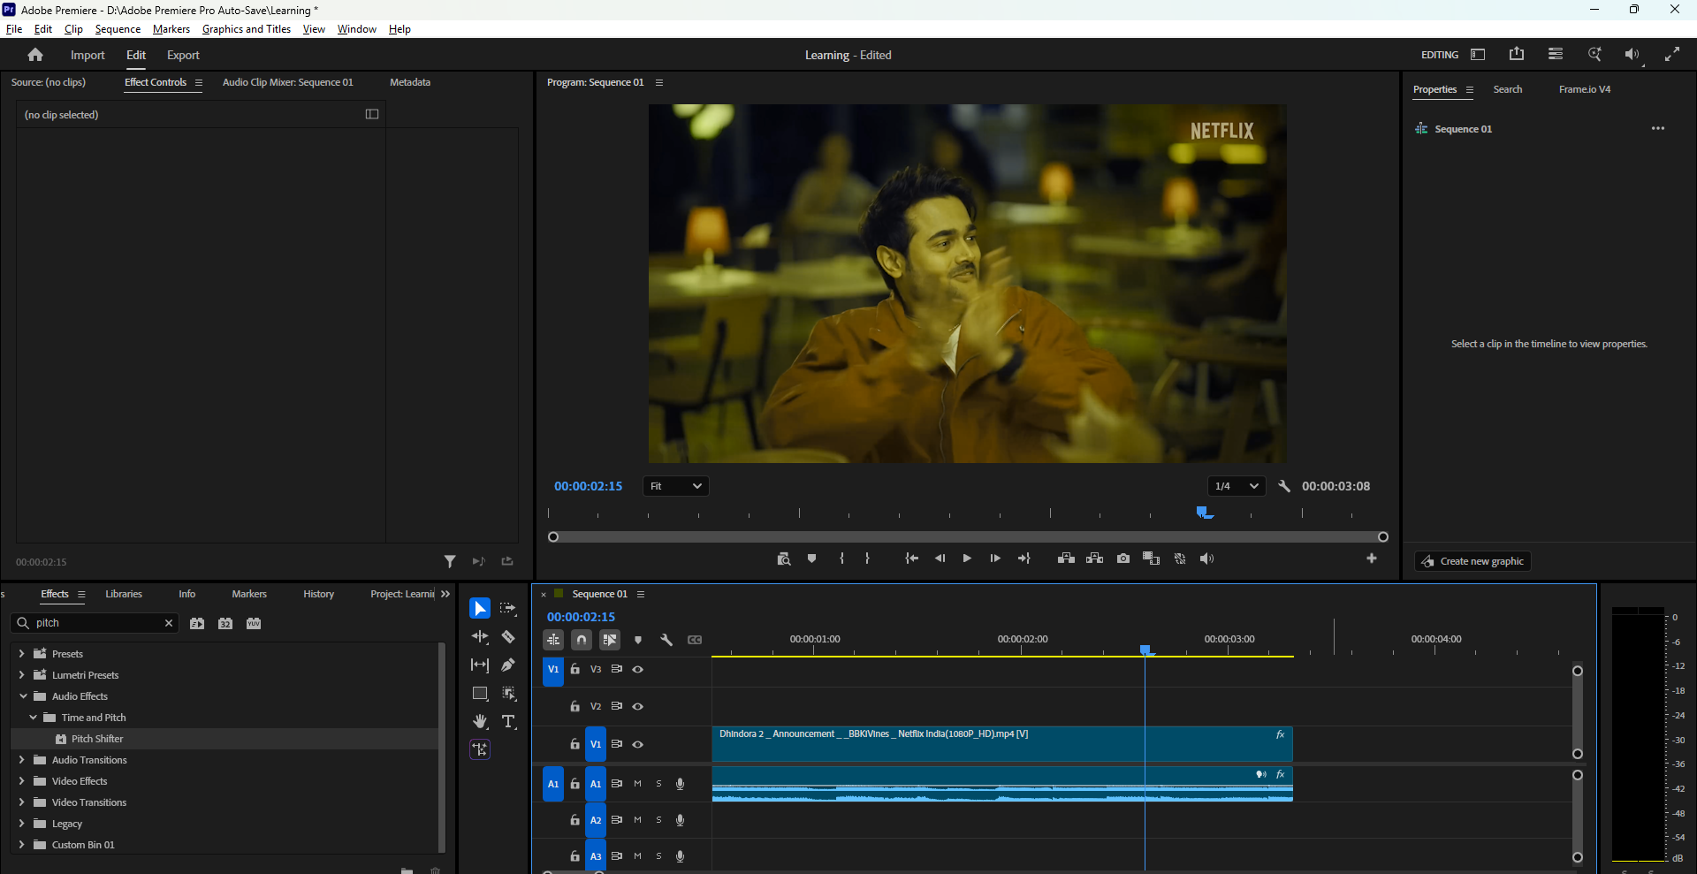Open Program monitor settings wrench
The height and width of the screenshot is (874, 1697).
pyautogui.click(x=1284, y=486)
